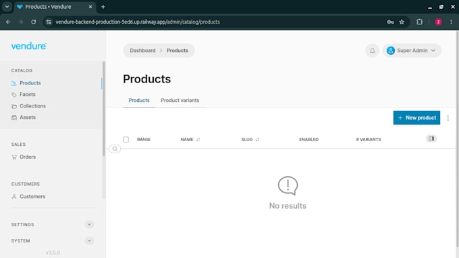Open a new browser tab
Screen dimensions: 459x258
point(103,7)
